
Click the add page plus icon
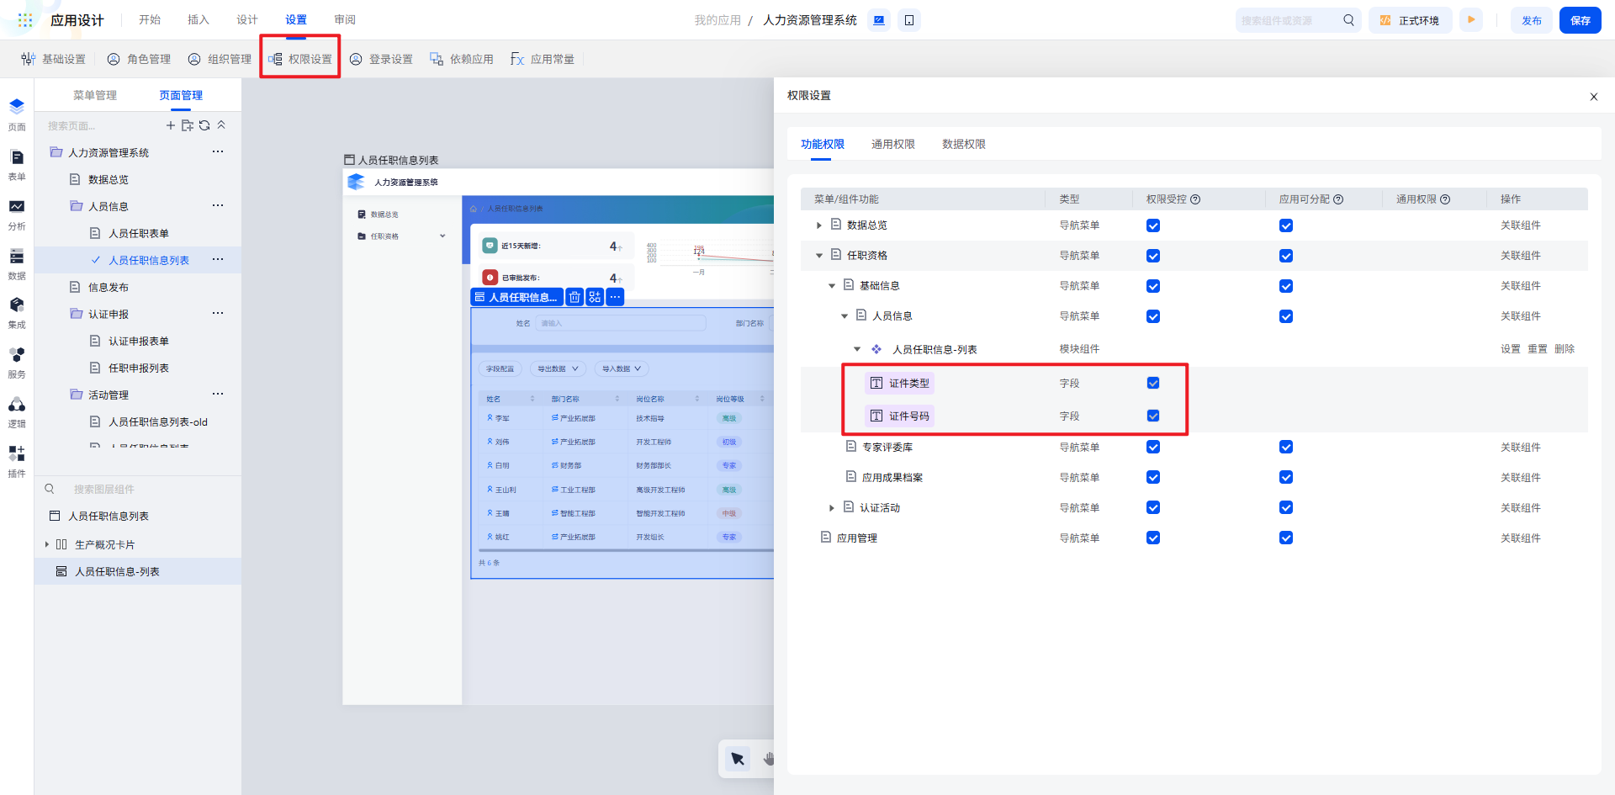click(x=171, y=125)
